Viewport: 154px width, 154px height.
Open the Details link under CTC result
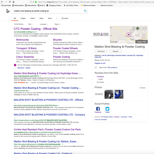click(x=28, y=68)
